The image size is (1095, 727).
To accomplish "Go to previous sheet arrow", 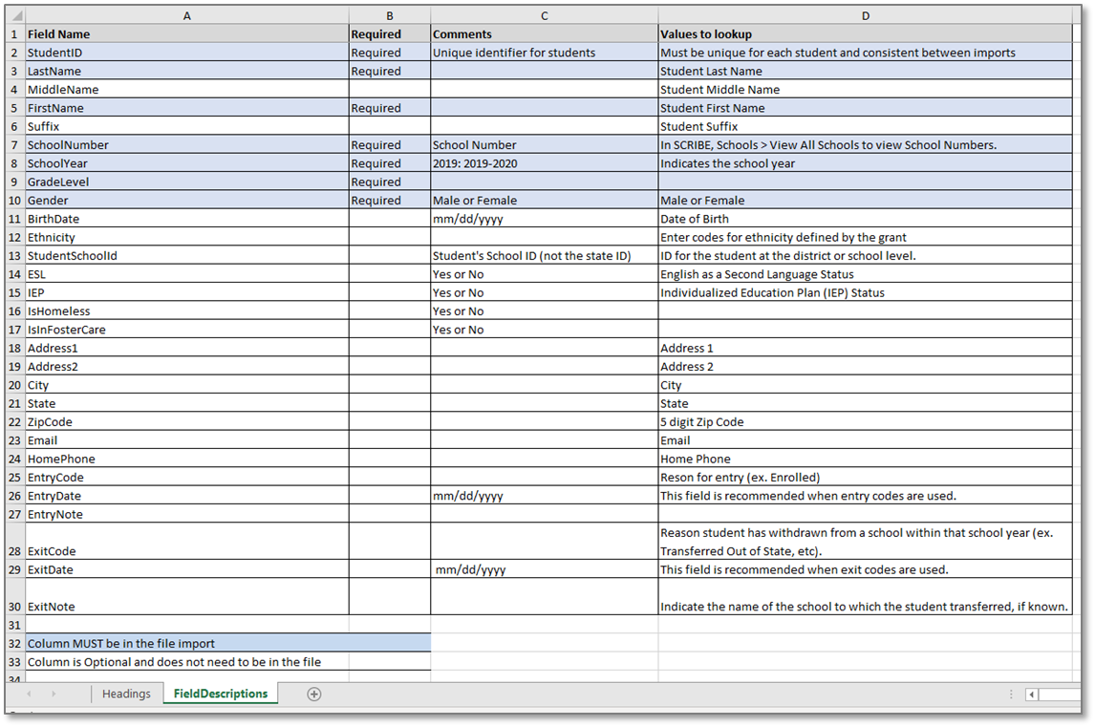I will tap(29, 695).
